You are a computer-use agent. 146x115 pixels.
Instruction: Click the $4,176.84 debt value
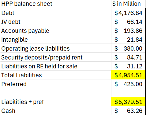pos(128,13)
